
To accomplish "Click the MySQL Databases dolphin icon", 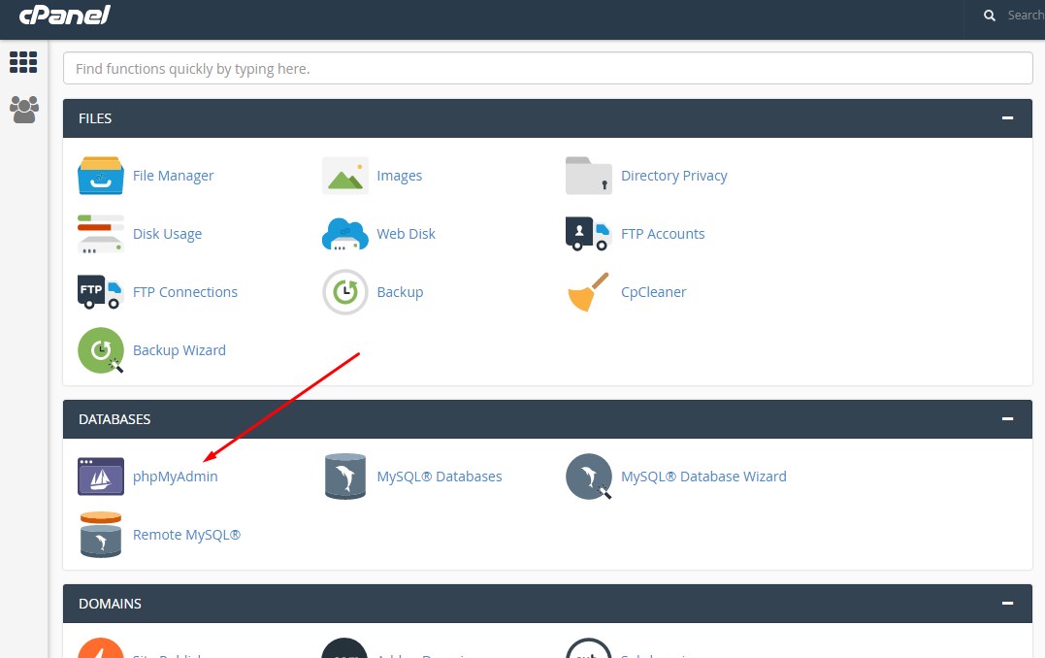I will pos(345,476).
